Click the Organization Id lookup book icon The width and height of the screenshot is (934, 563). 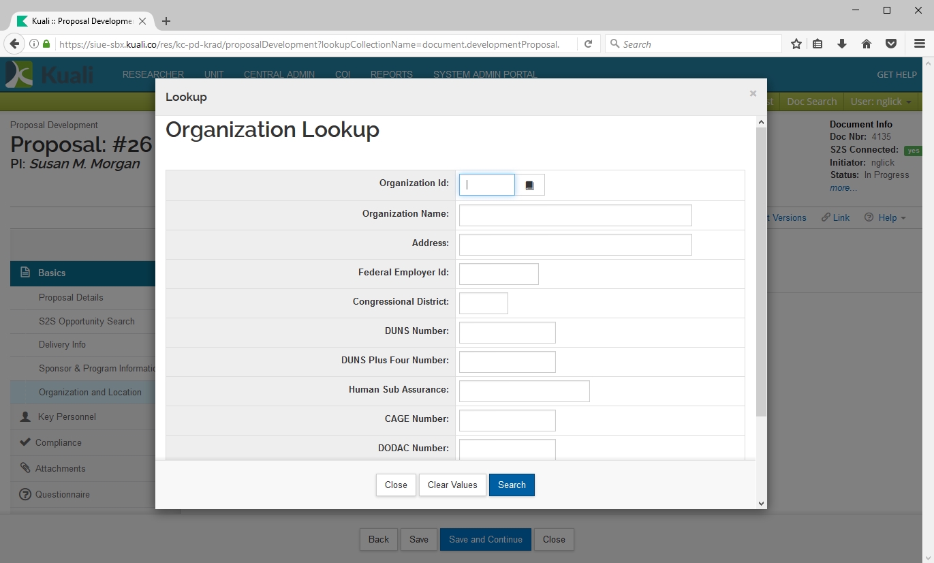click(530, 185)
